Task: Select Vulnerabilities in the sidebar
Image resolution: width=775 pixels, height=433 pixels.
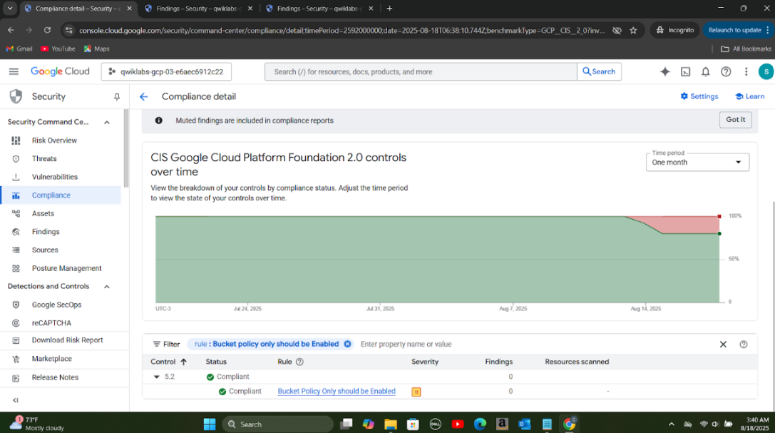Action: pyautogui.click(x=54, y=177)
